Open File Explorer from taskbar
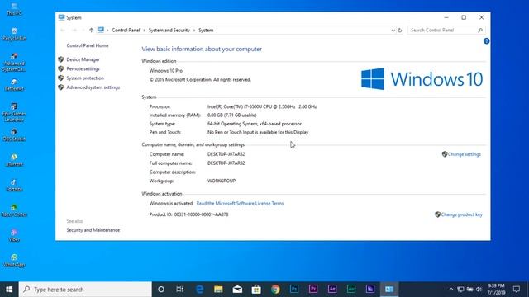The width and height of the screenshot is (529, 297). click(218, 290)
